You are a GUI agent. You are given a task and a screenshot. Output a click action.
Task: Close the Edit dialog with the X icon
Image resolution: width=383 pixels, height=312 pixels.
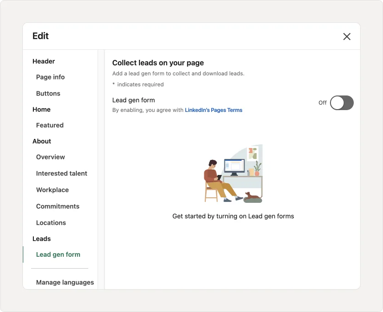pyautogui.click(x=346, y=37)
